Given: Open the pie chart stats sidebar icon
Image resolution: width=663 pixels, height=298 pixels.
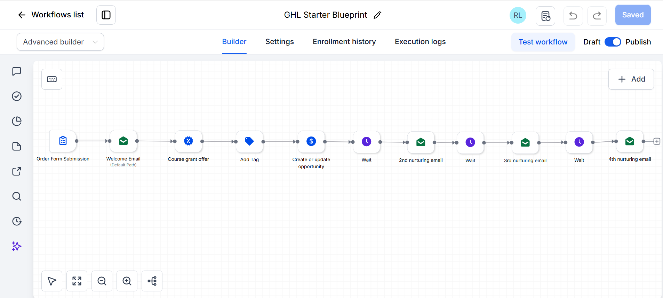Looking at the screenshot, I should (17, 121).
